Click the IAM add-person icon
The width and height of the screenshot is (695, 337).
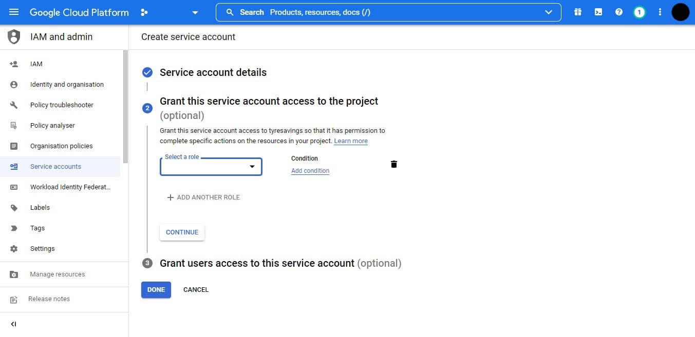point(14,64)
